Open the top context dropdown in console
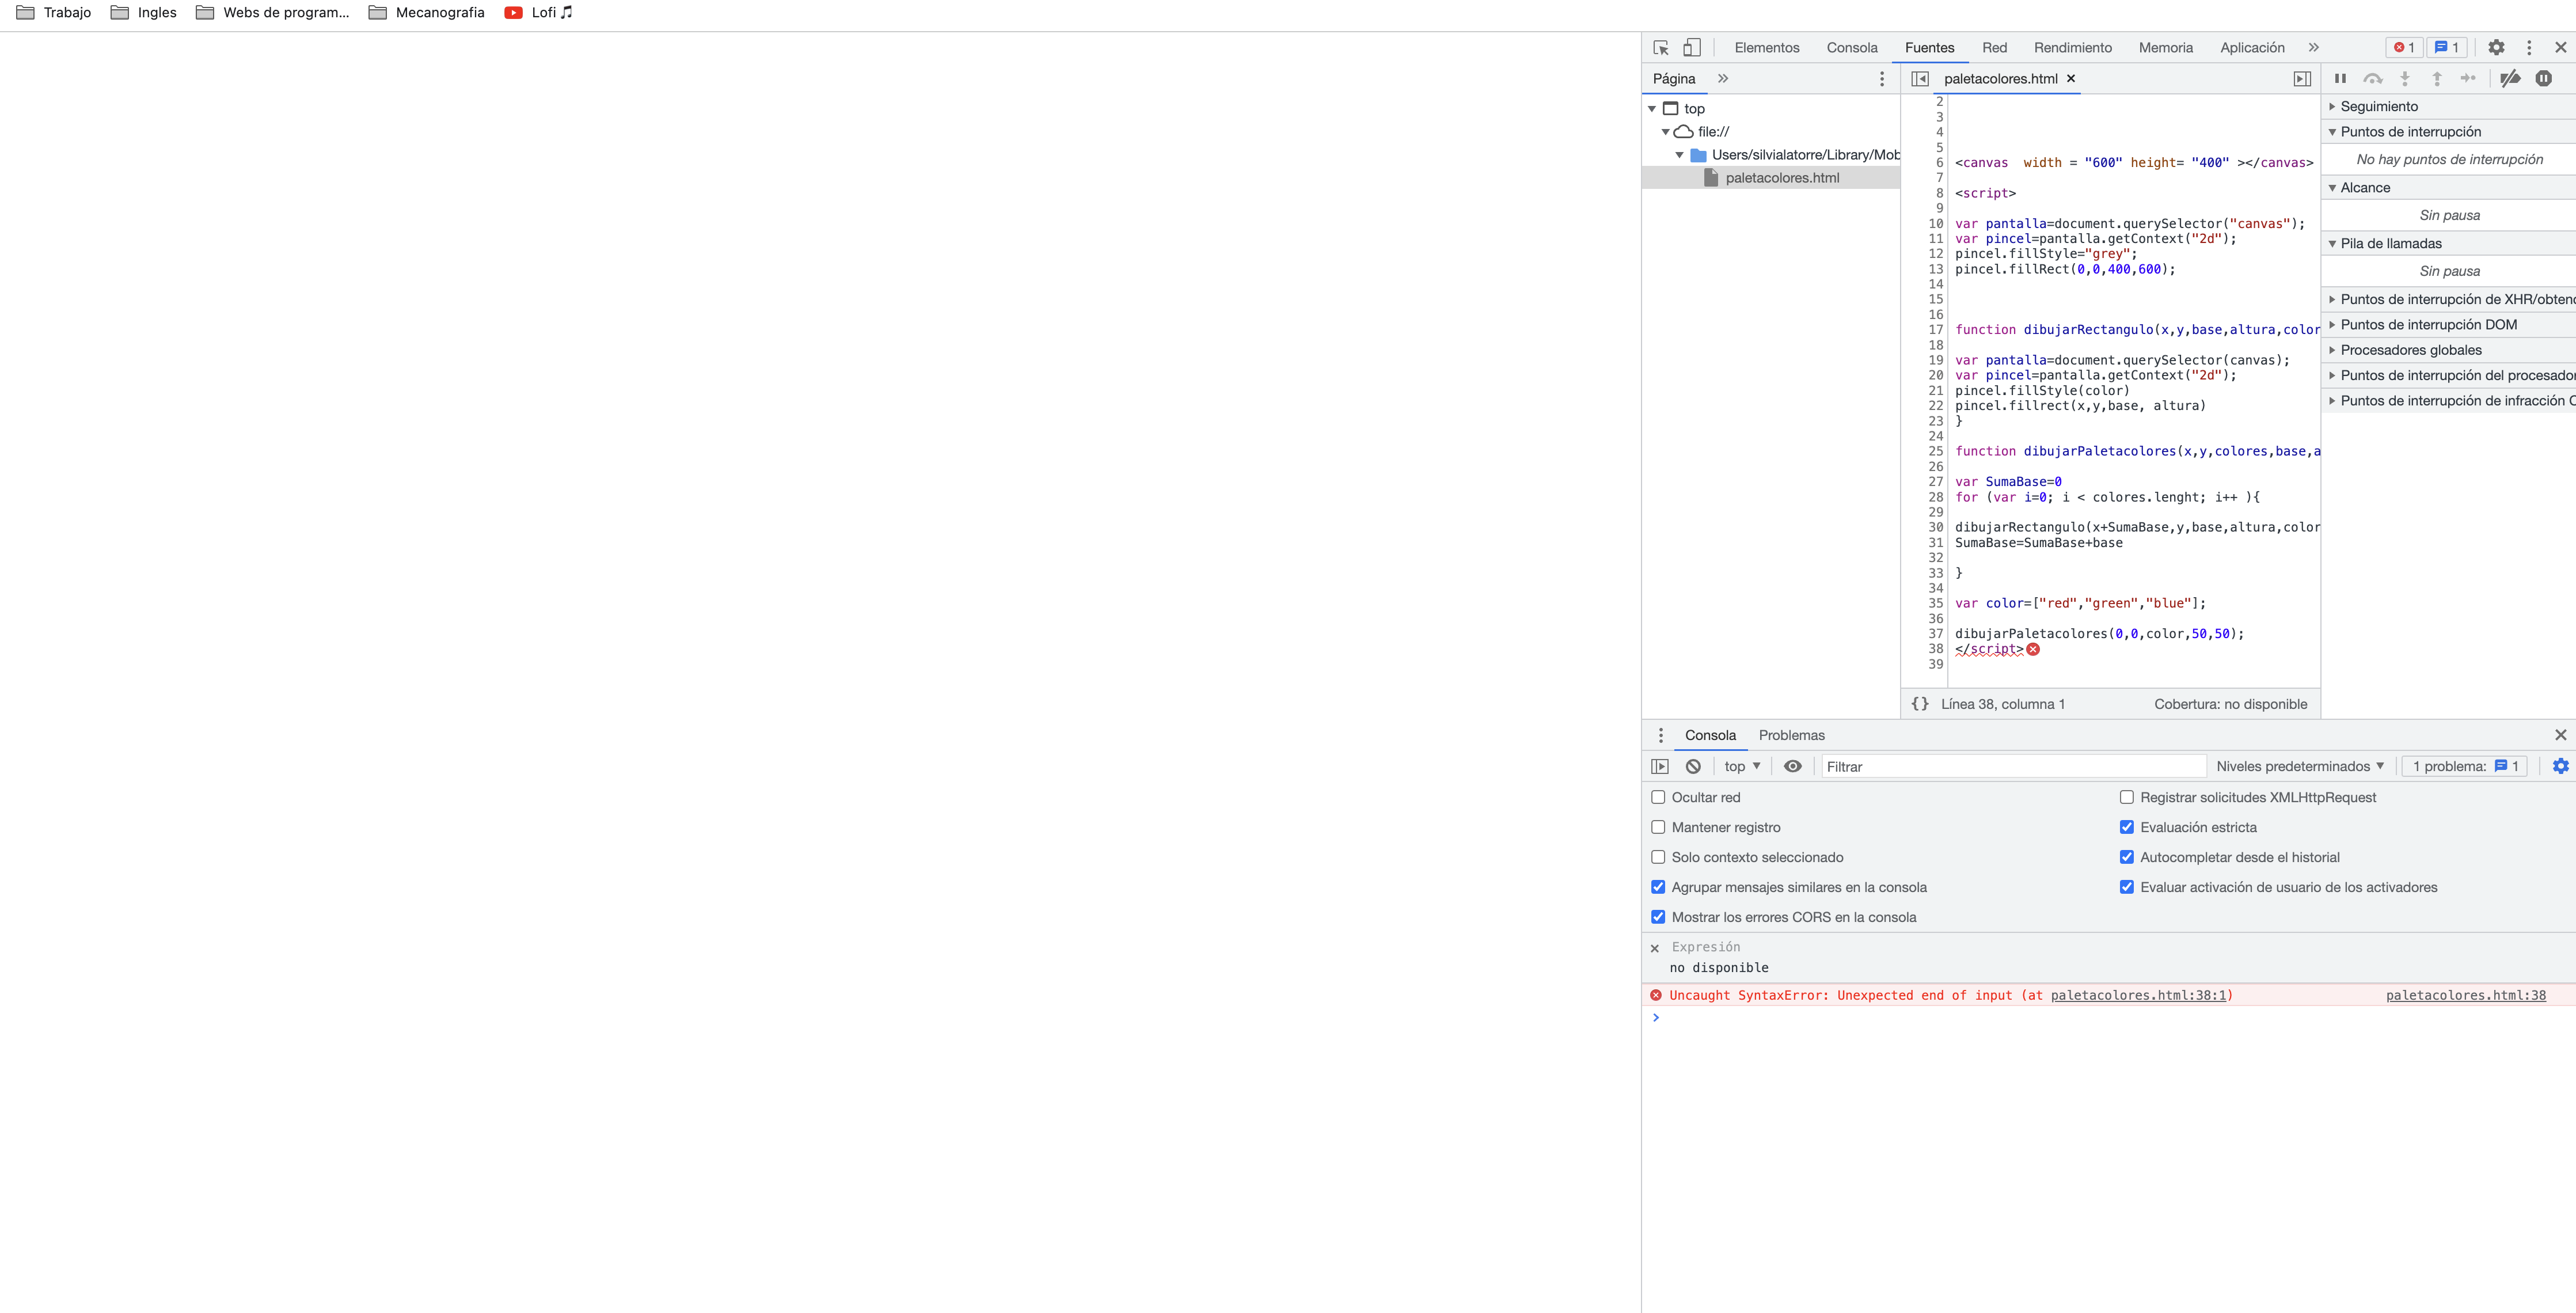The image size is (2576, 1313). point(1742,766)
